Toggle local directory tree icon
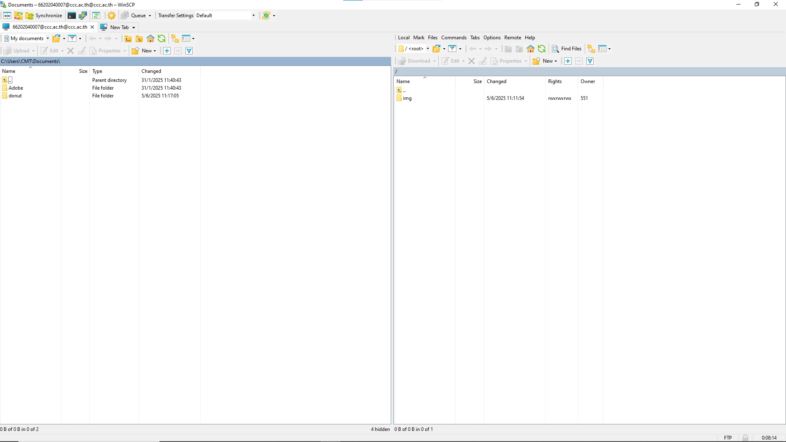Screen dimensions: 786x442 pyautogui.click(x=175, y=38)
